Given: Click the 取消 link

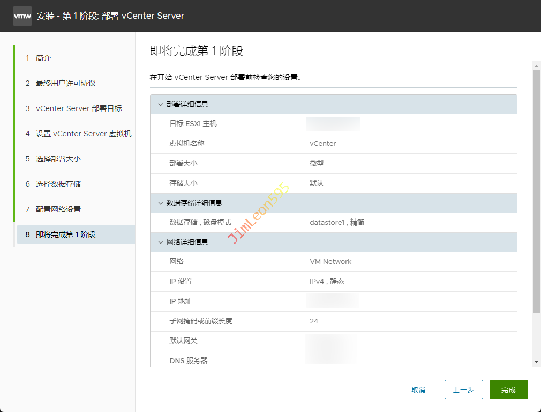Looking at the screenshot, I should click(x=418, y=389).
